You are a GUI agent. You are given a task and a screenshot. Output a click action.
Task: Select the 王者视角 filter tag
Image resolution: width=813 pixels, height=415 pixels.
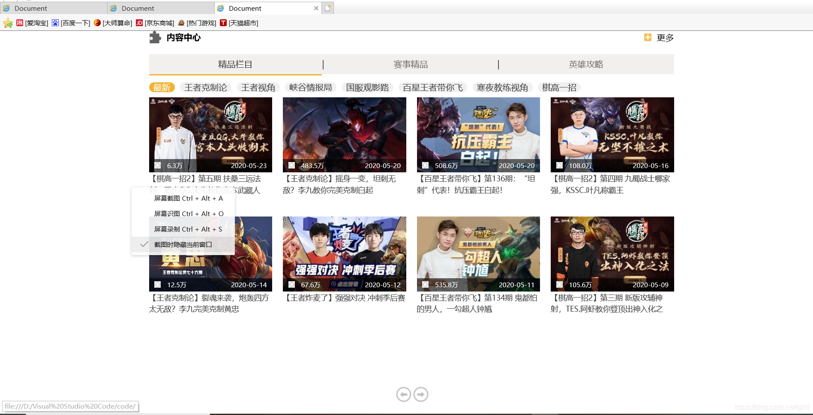[x=258, y=87]
